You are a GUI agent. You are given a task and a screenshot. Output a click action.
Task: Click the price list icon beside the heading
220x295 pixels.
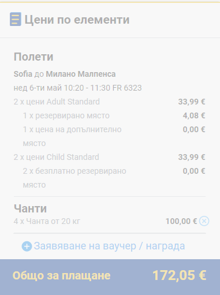pos(16,19)
